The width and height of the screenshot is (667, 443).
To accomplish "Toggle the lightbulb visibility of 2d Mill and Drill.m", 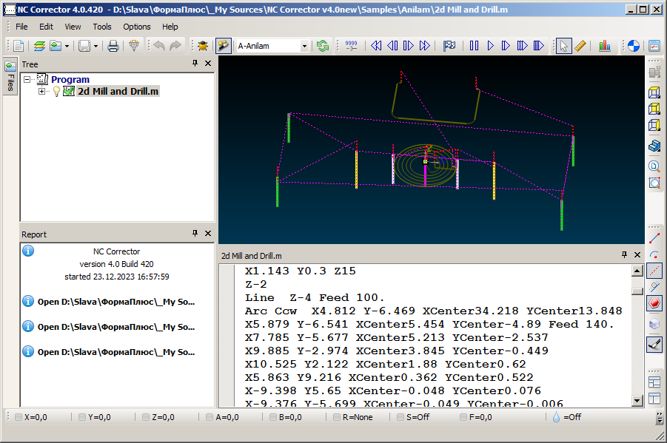I will click(x=56, y=91).
